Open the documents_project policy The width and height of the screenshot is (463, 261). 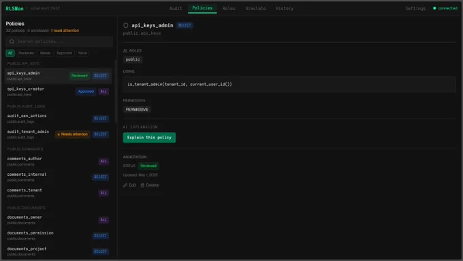[x=59, y=251]
